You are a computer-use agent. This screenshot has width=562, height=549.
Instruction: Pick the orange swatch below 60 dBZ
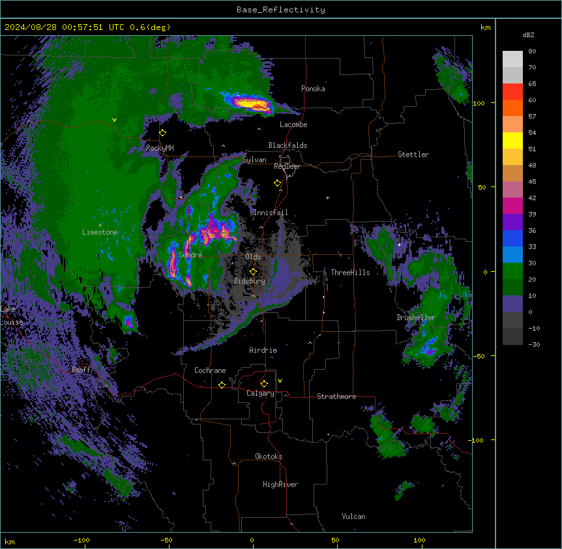click(512, 108)
